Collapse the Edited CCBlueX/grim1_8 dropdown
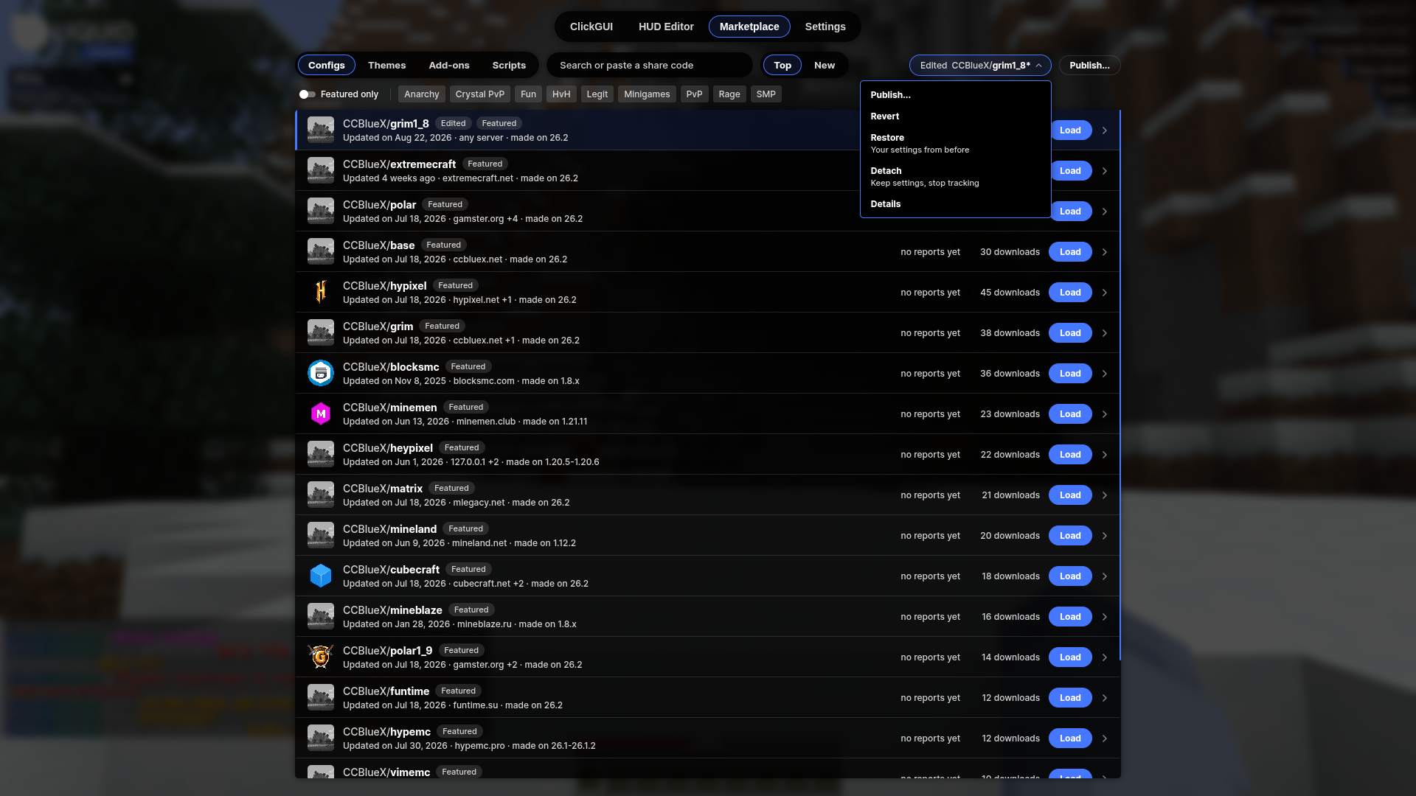 (980, 66)
